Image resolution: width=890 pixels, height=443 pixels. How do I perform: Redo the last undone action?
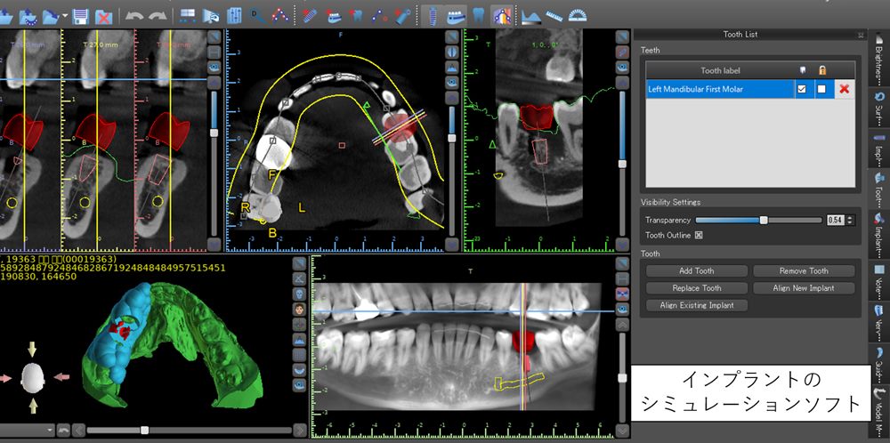(158, 16)
